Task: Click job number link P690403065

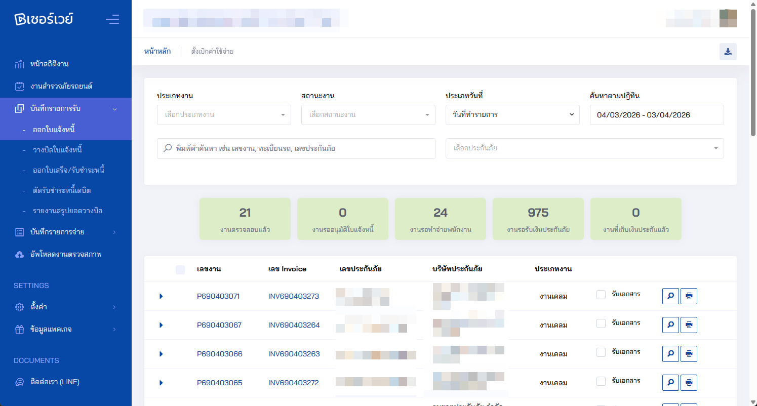Action: (219, 383)
